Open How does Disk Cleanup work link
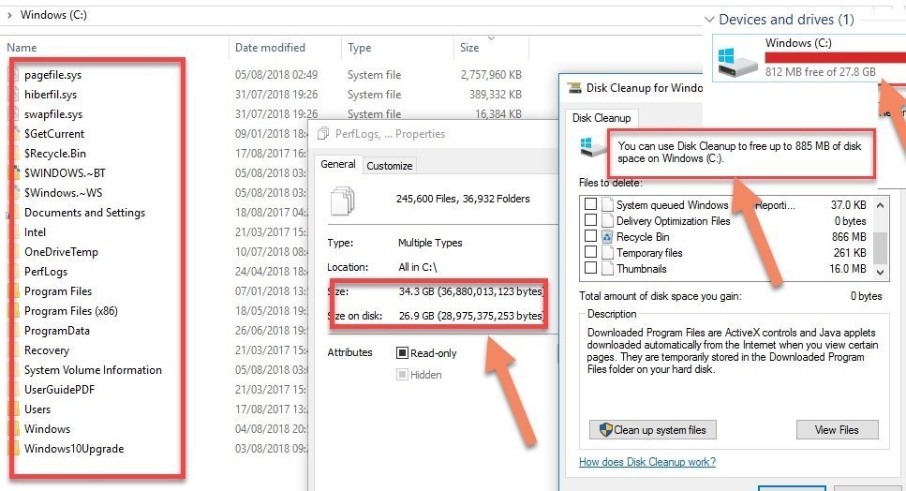The height and width of the screenshot is (491, 906). pos(647,462)
